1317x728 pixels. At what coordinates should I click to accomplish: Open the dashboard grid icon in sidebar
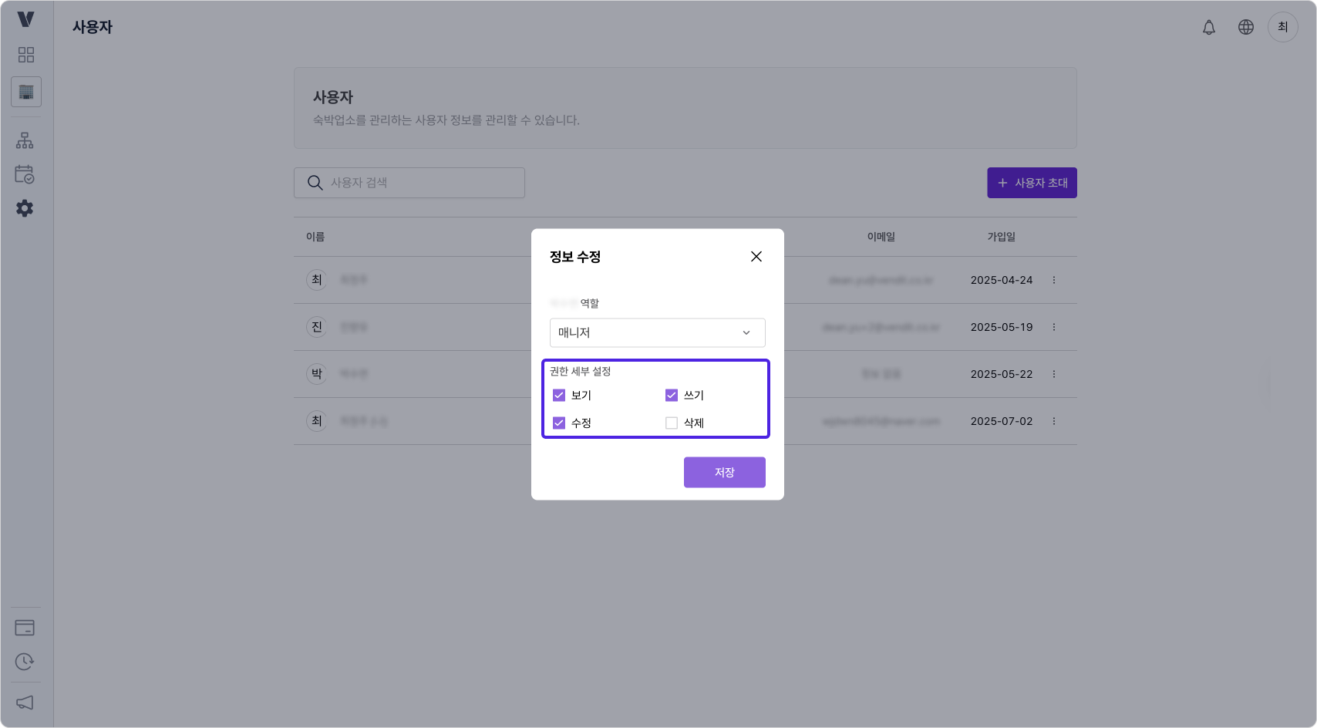click(x=25, y=54)
